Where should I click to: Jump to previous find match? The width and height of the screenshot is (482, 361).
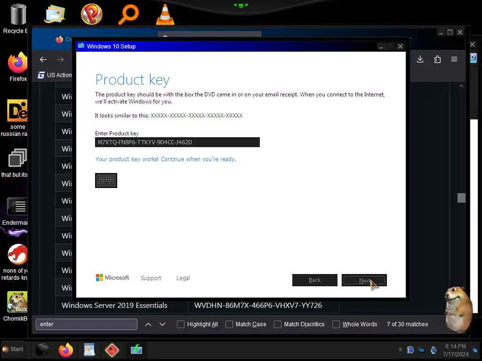148,324
